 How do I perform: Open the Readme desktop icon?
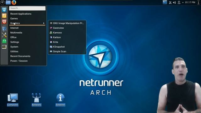click(60, 98)
